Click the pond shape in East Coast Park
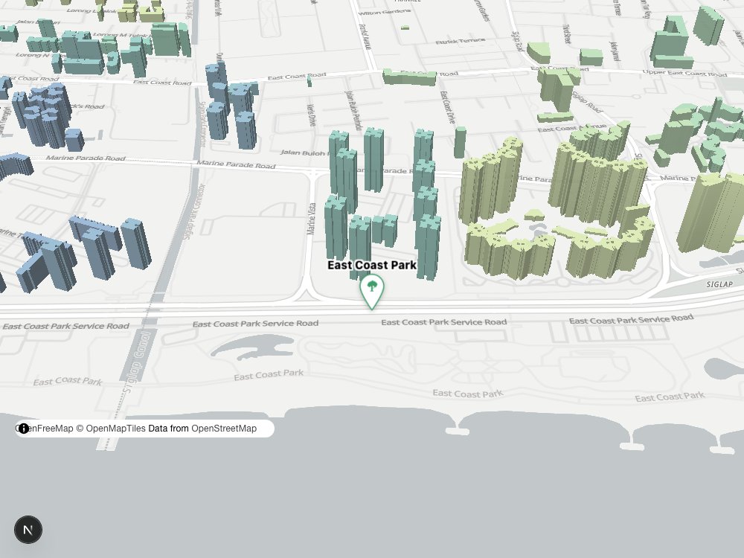Viewport: 744px width, 558px height. (x=252, y=347)
